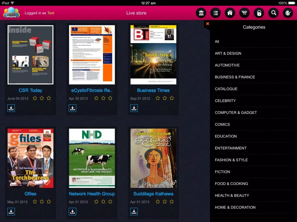
Task: Click the last header icon next to search
Action: pos(288,13)
